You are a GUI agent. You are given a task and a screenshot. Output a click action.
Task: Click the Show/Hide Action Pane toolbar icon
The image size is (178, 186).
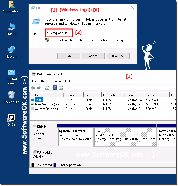coord(61,88)
